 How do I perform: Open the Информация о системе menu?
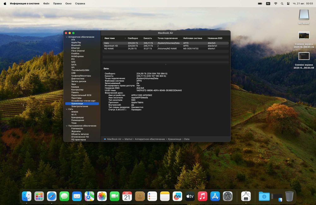(x=25, y=3)
